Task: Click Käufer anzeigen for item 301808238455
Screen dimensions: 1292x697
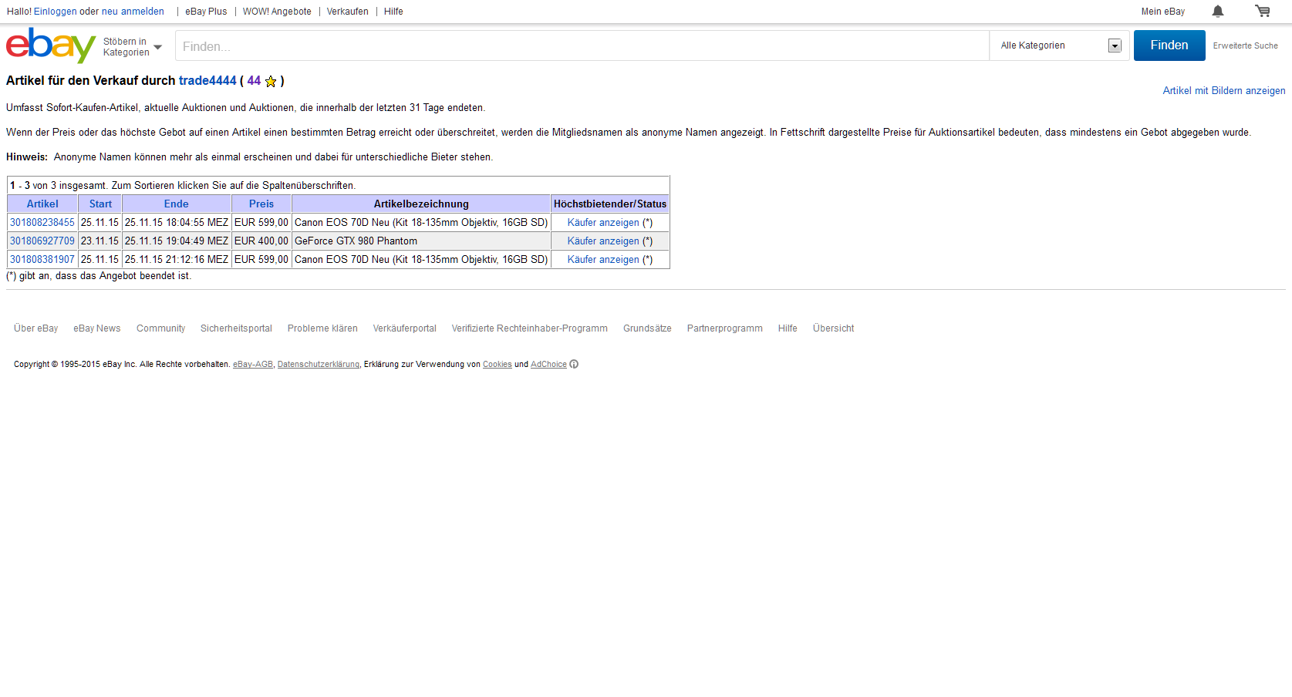Action: pos(603,222)
